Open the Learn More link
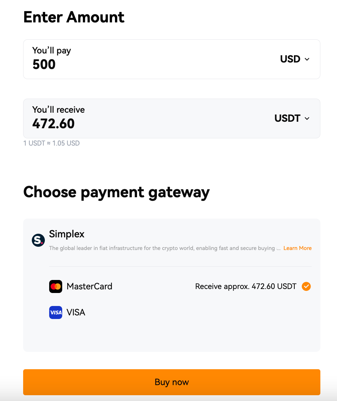The width and height of the screenshot is (337, 401). pyautogui.click(x=297, y=248)
